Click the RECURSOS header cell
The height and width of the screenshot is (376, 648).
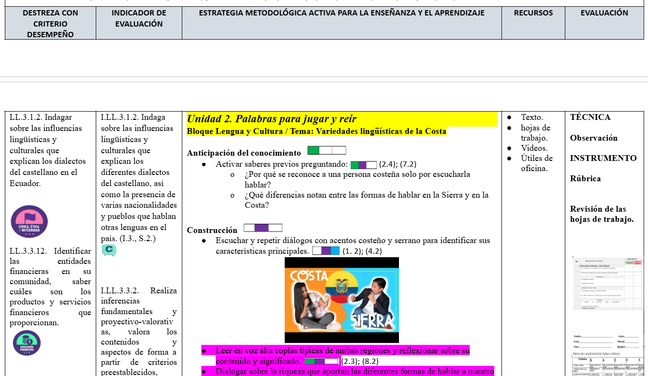pyautogui.click(x=533, y=24)
